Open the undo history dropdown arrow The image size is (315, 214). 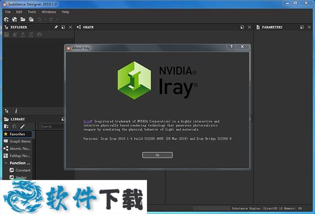tap(45, 19)
